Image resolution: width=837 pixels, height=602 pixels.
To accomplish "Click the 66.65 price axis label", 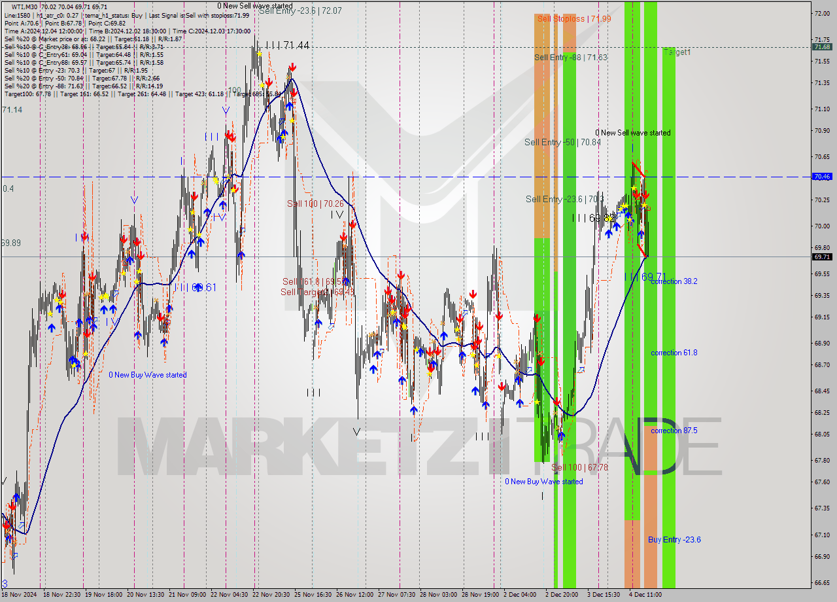I will [822, 582].
